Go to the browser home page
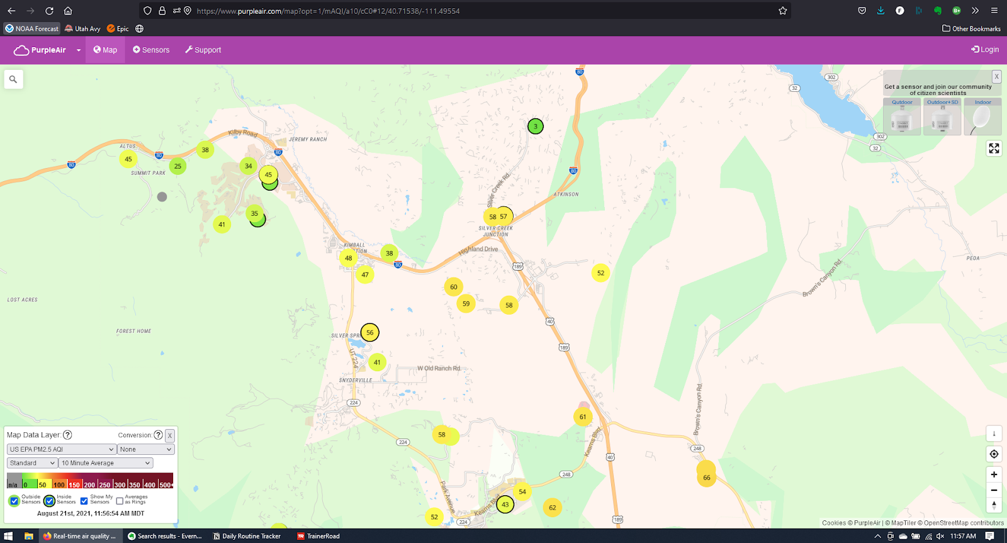Viewport: 1007px width, 543px height. (68, 11)
